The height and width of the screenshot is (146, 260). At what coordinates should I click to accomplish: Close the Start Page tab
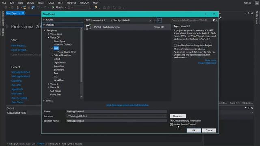pyautogui.click(x=23, y=13)
